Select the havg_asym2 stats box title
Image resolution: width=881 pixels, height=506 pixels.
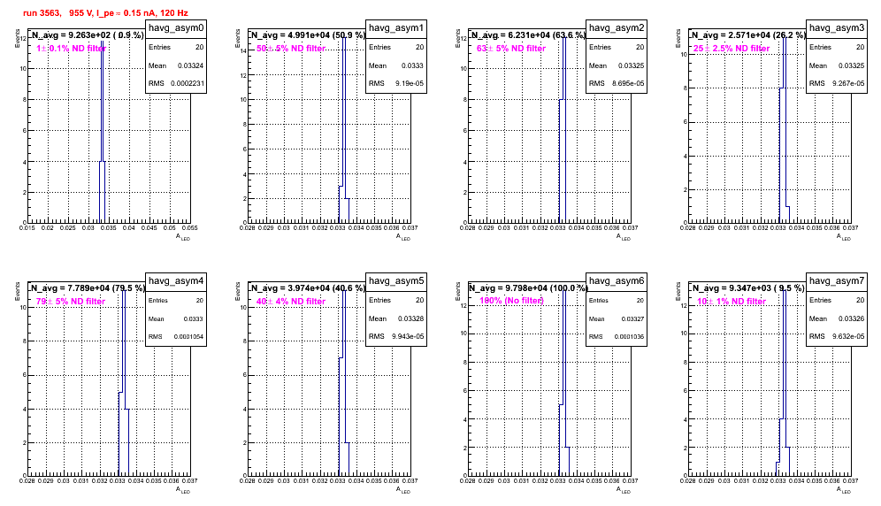coord(617,28)
